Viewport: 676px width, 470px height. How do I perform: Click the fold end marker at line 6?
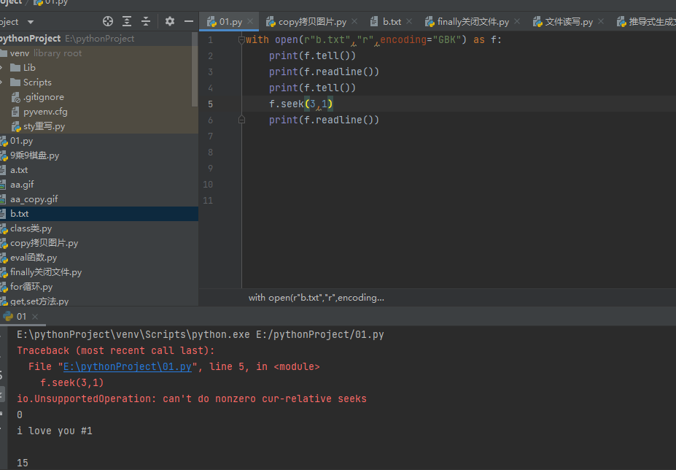coord(241,120)
